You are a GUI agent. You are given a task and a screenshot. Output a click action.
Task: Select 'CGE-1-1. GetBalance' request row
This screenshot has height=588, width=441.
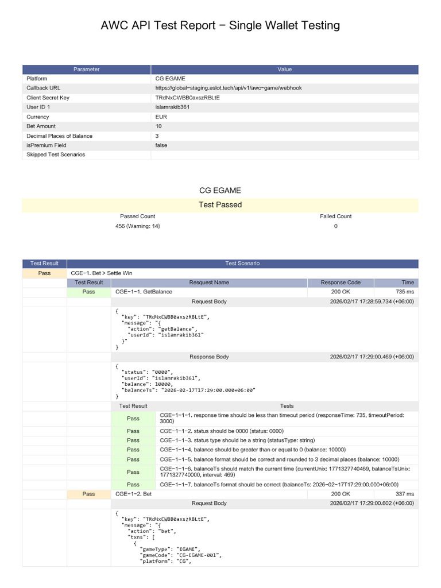point(209,292)
